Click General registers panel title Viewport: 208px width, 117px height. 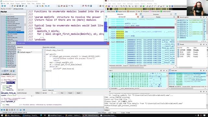click(184, 17)
